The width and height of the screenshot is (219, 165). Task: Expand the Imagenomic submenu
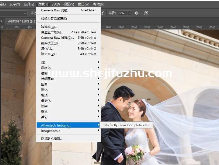pos(69,131)
